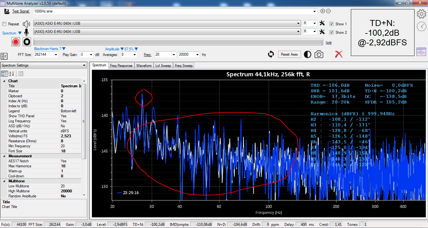Switch to the Freq Sweep tab
The width and height of the screenshot is (428, 228).
pyautogui.click(x=184, y=66)
